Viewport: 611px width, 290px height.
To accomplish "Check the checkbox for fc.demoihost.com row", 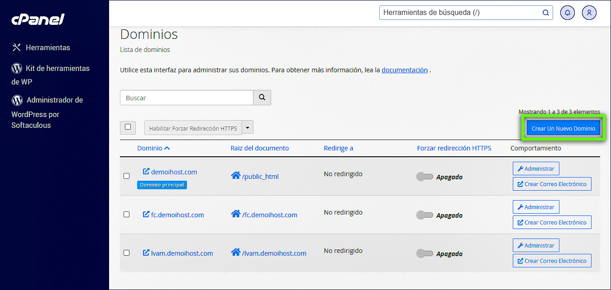I will point(127,215).
